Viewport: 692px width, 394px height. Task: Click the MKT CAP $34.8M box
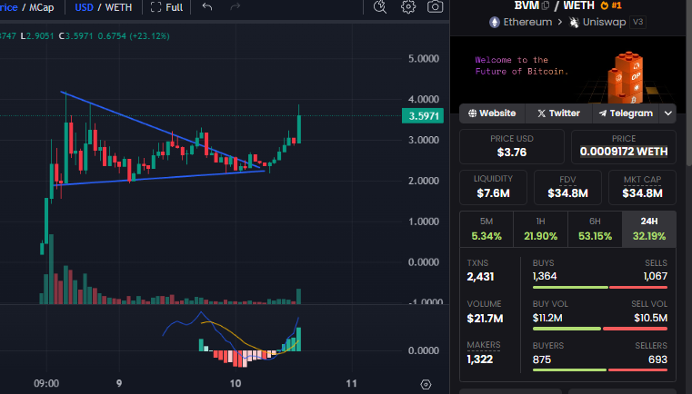pyautogui.click(x=642, y=187)
